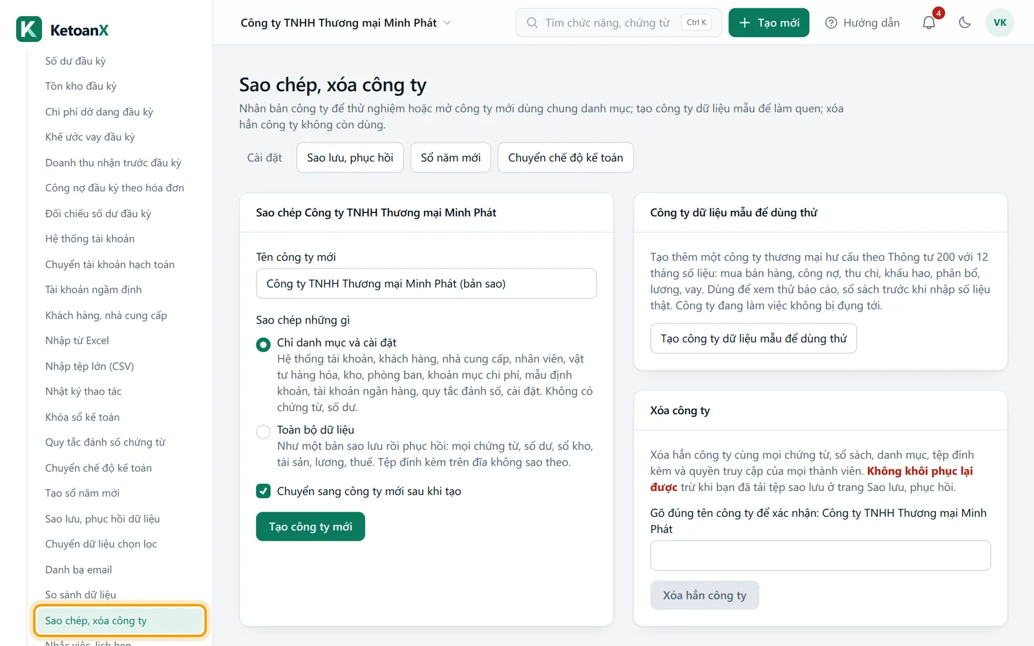Open Sao lưu, phục hồi dữ liệu
This screenshot has width=1034, height=646.
coord(102,519)
